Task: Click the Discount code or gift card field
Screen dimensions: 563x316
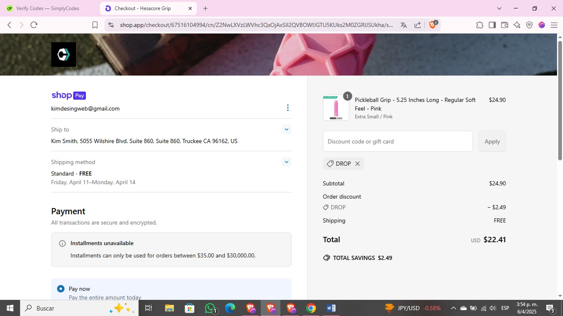Action: 397,141
